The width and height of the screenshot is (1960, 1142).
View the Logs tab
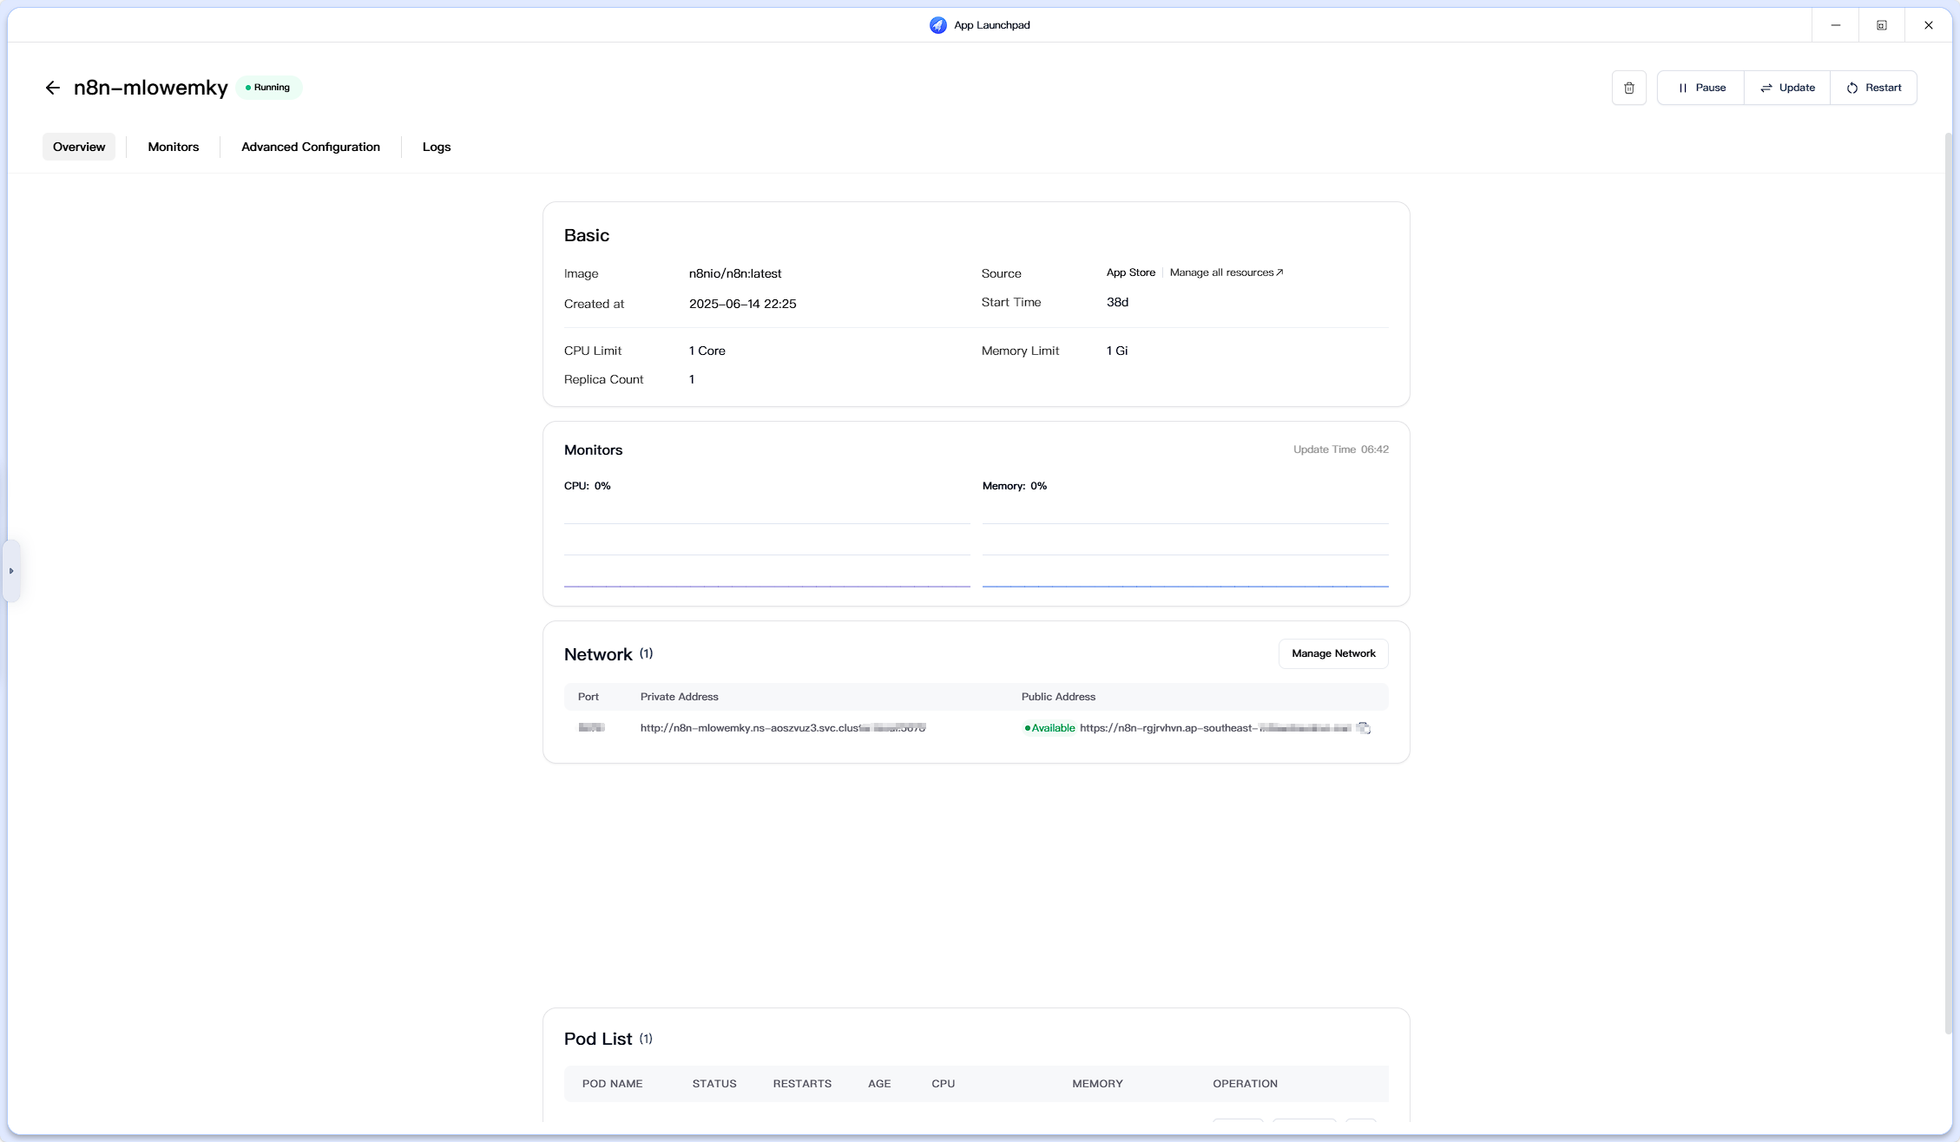click(437, 147)
